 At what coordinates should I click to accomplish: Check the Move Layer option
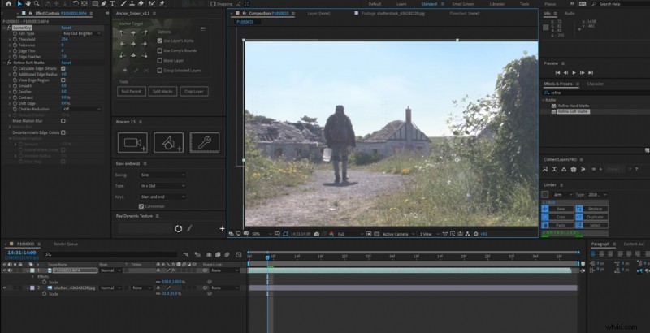[159, 60]
